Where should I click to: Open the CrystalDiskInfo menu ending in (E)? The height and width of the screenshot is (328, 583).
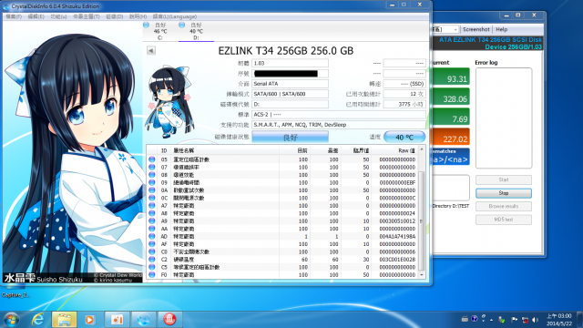[36, 16]
